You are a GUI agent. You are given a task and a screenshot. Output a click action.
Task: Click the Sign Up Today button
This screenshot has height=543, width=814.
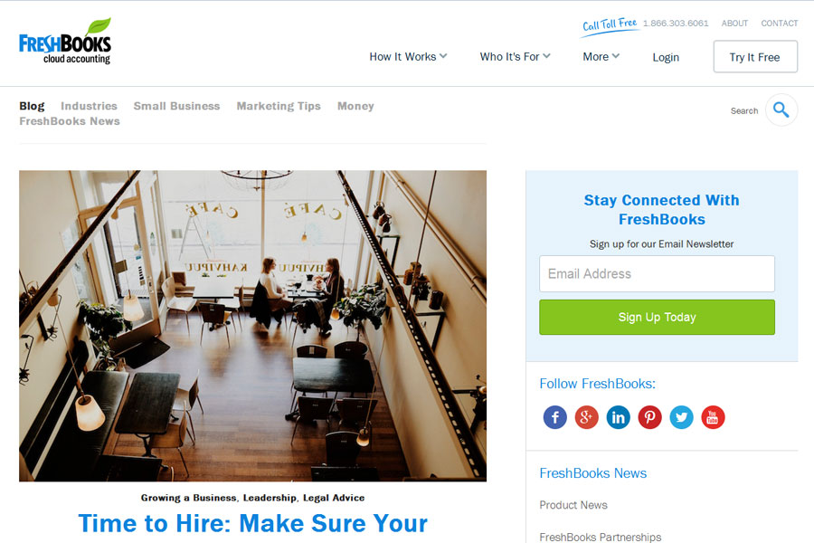coord(657,317)
